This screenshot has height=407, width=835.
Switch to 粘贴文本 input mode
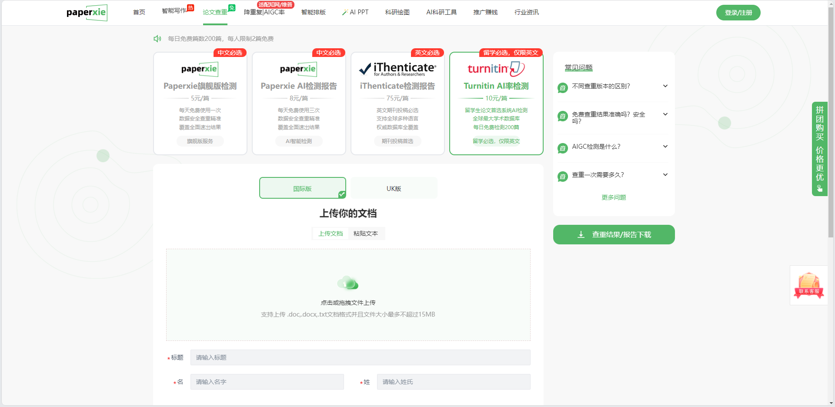click(365, 234)
